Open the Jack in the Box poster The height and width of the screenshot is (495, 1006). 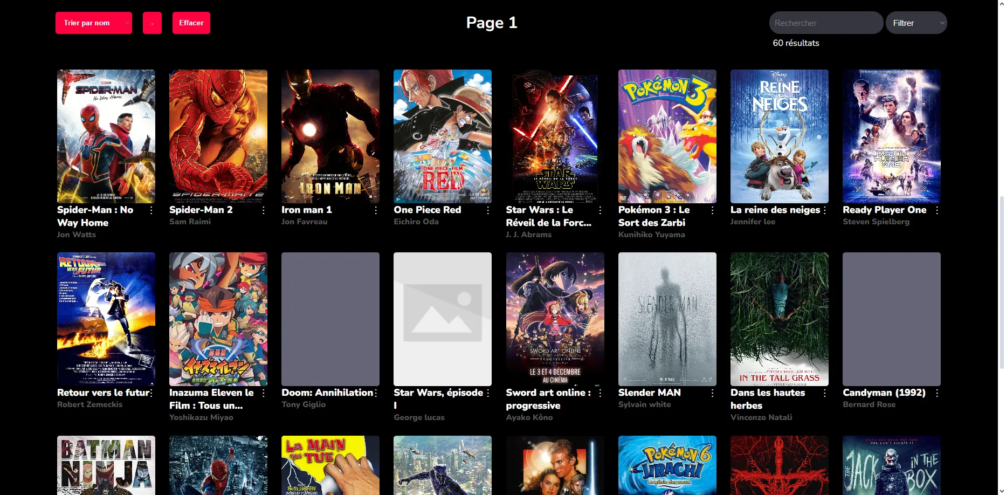892,465
